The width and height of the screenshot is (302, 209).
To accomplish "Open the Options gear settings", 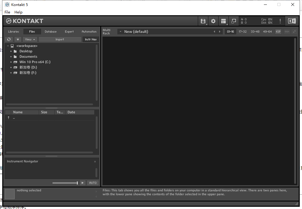I will coord(213,21).
